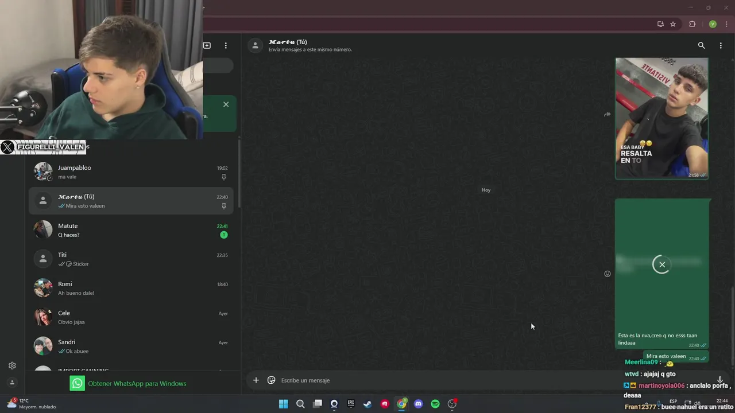Open the emoji and sticker picker
Screen dimensions: 735x413
pos(272,380)
